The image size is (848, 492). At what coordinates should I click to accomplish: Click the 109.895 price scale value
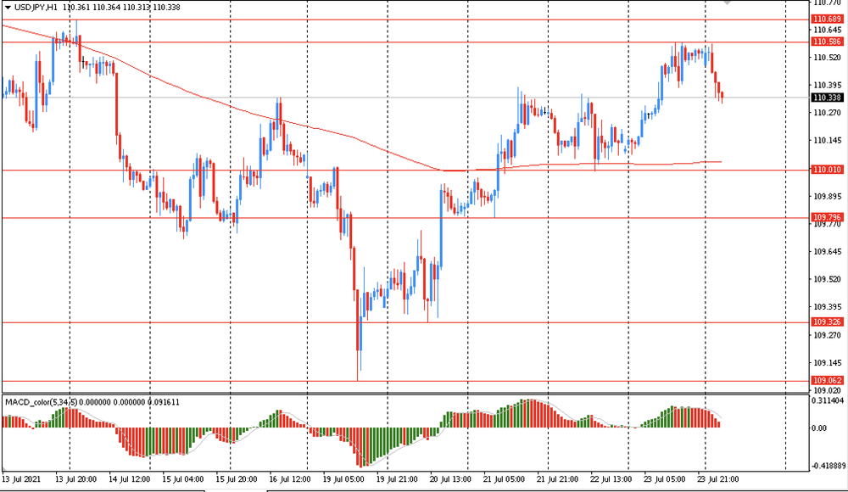coord(828,196)
